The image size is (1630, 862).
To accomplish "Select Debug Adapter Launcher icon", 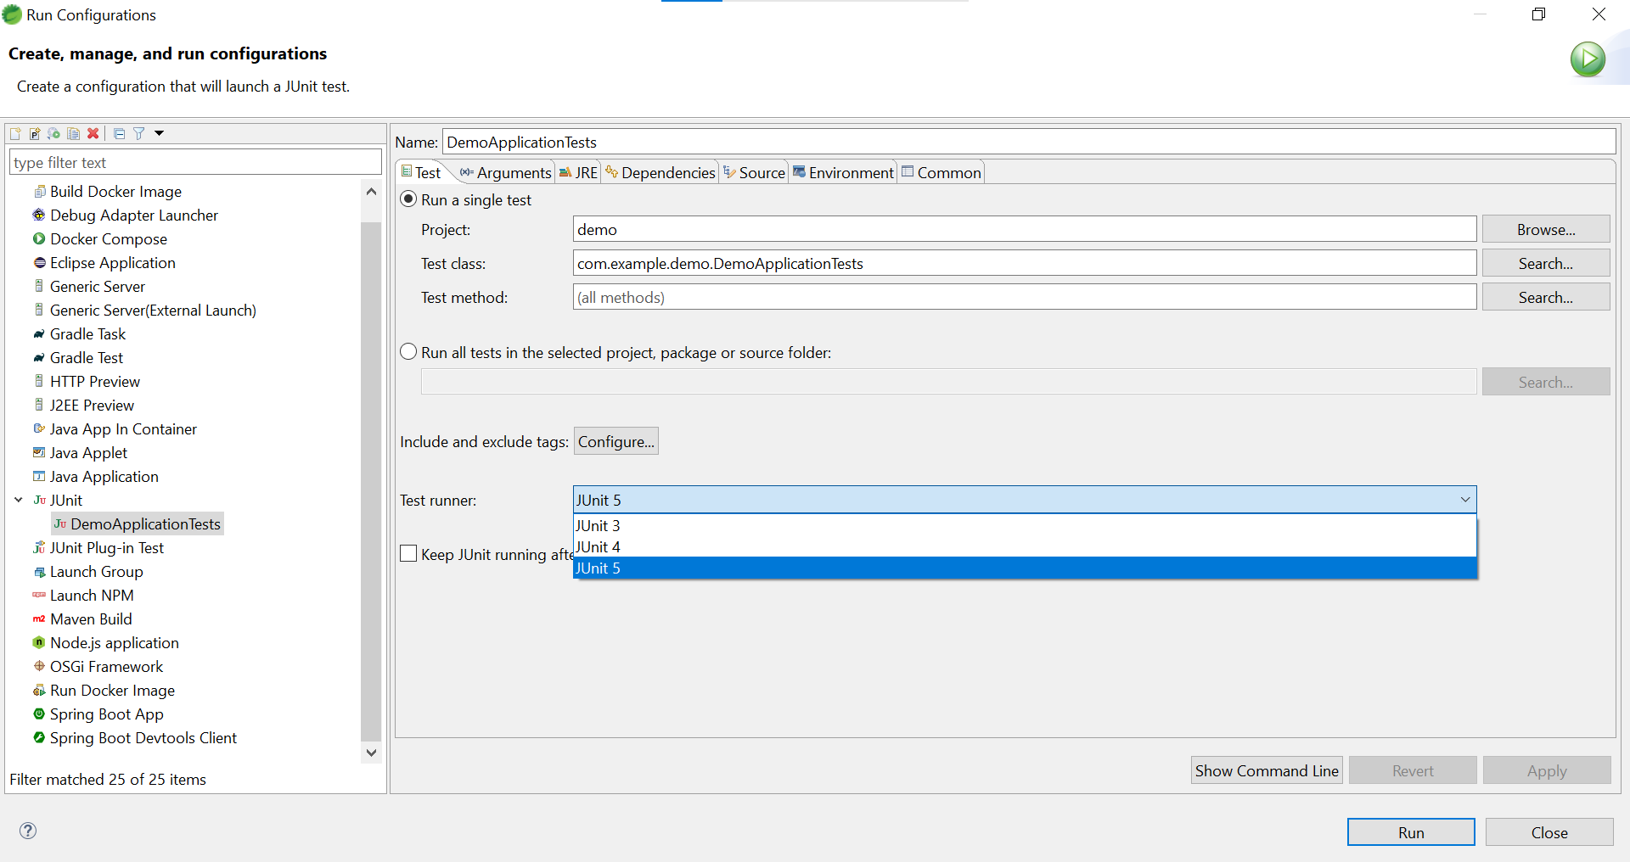I will point(39,215).
